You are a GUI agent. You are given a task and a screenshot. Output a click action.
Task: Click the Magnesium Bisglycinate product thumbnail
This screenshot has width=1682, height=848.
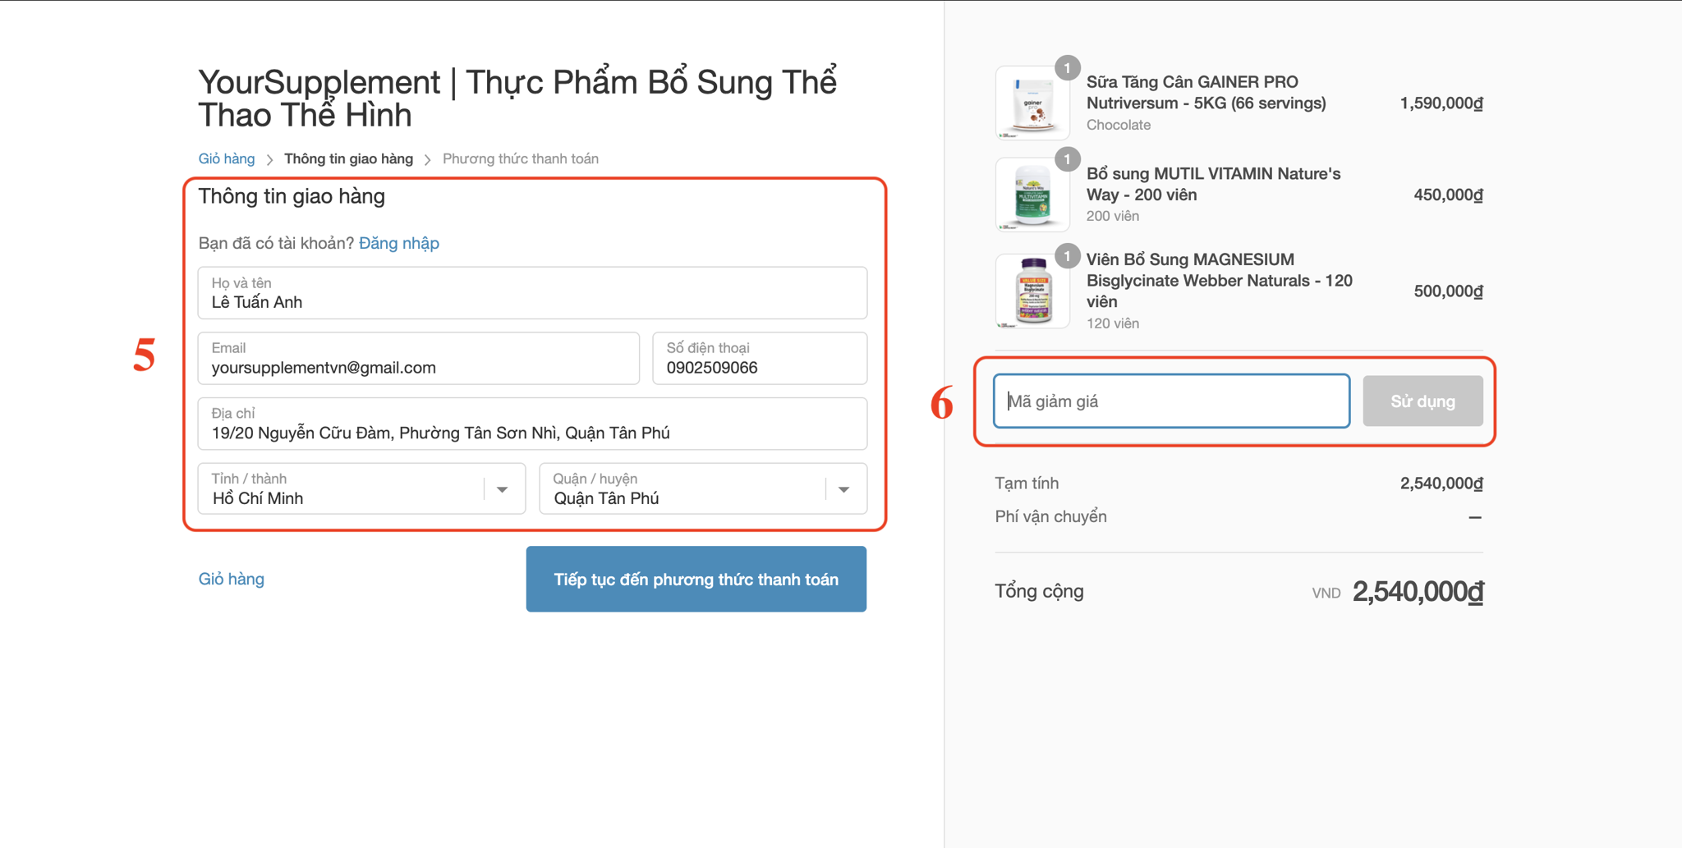[x=1032, y=291]
